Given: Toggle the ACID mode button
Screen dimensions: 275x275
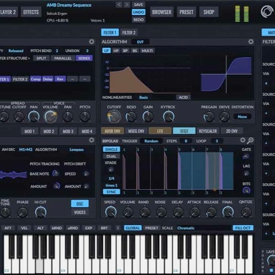Looking at the screenshot, I should pos(183,97).
